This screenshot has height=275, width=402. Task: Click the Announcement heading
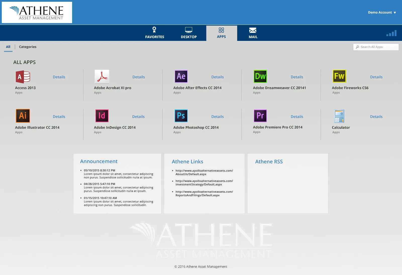[x=99, y=161]
